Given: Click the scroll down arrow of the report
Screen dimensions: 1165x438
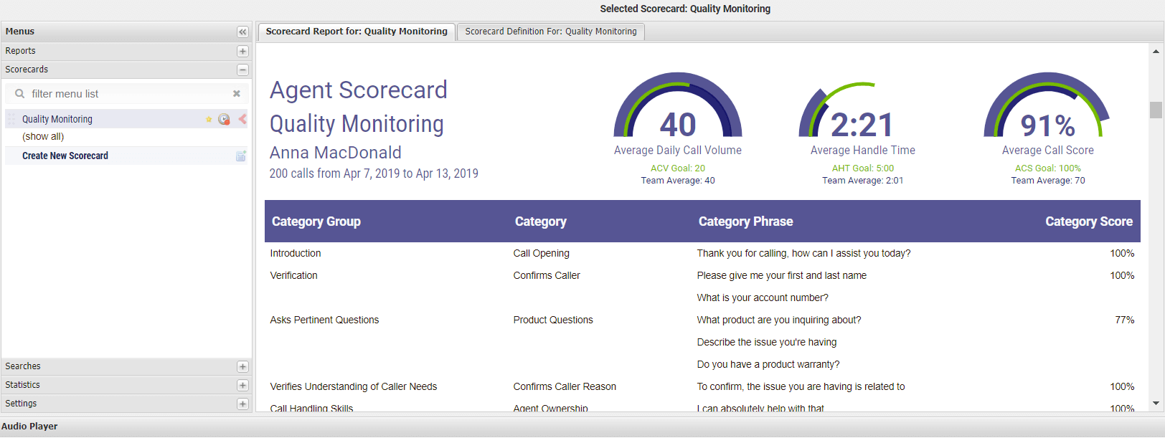Looking at the screenshot, I should click(1156, 404).
